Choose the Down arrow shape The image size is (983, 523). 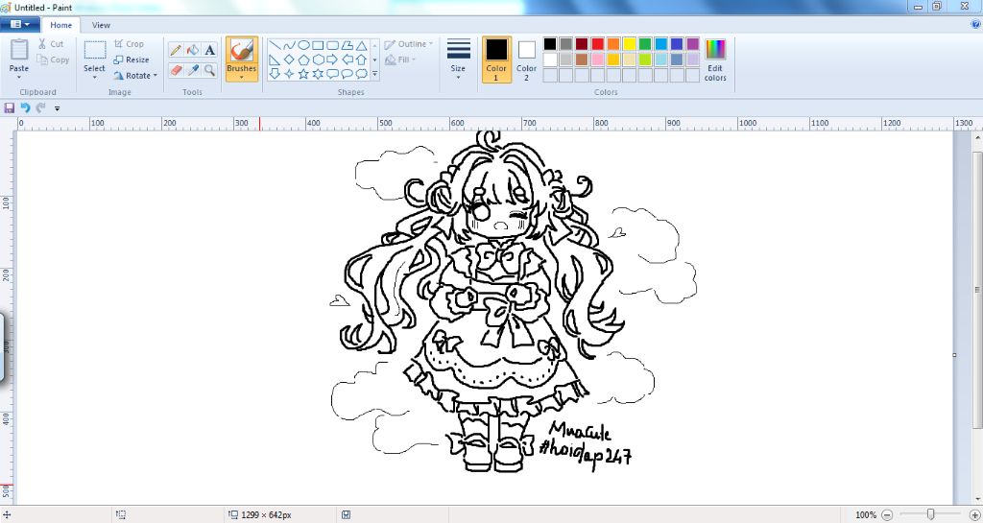[275, 74]
